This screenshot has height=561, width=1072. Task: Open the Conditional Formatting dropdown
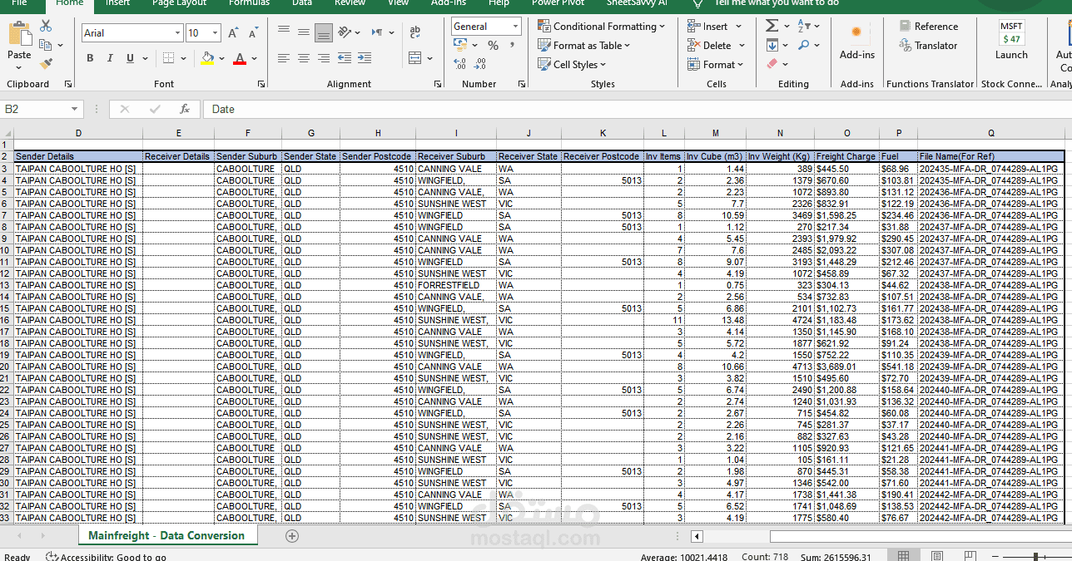point(601,27)
